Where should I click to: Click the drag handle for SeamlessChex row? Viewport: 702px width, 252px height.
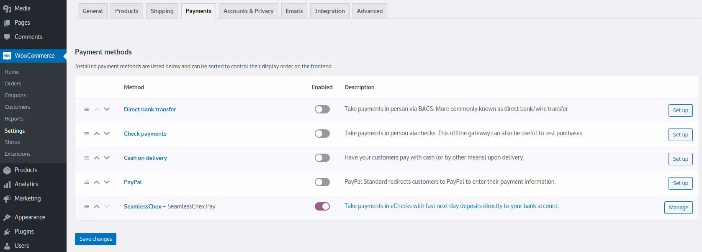tap(87, 206)
